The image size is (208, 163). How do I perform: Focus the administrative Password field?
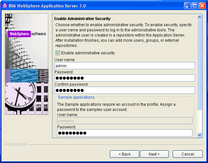click(x=124, y=78)
